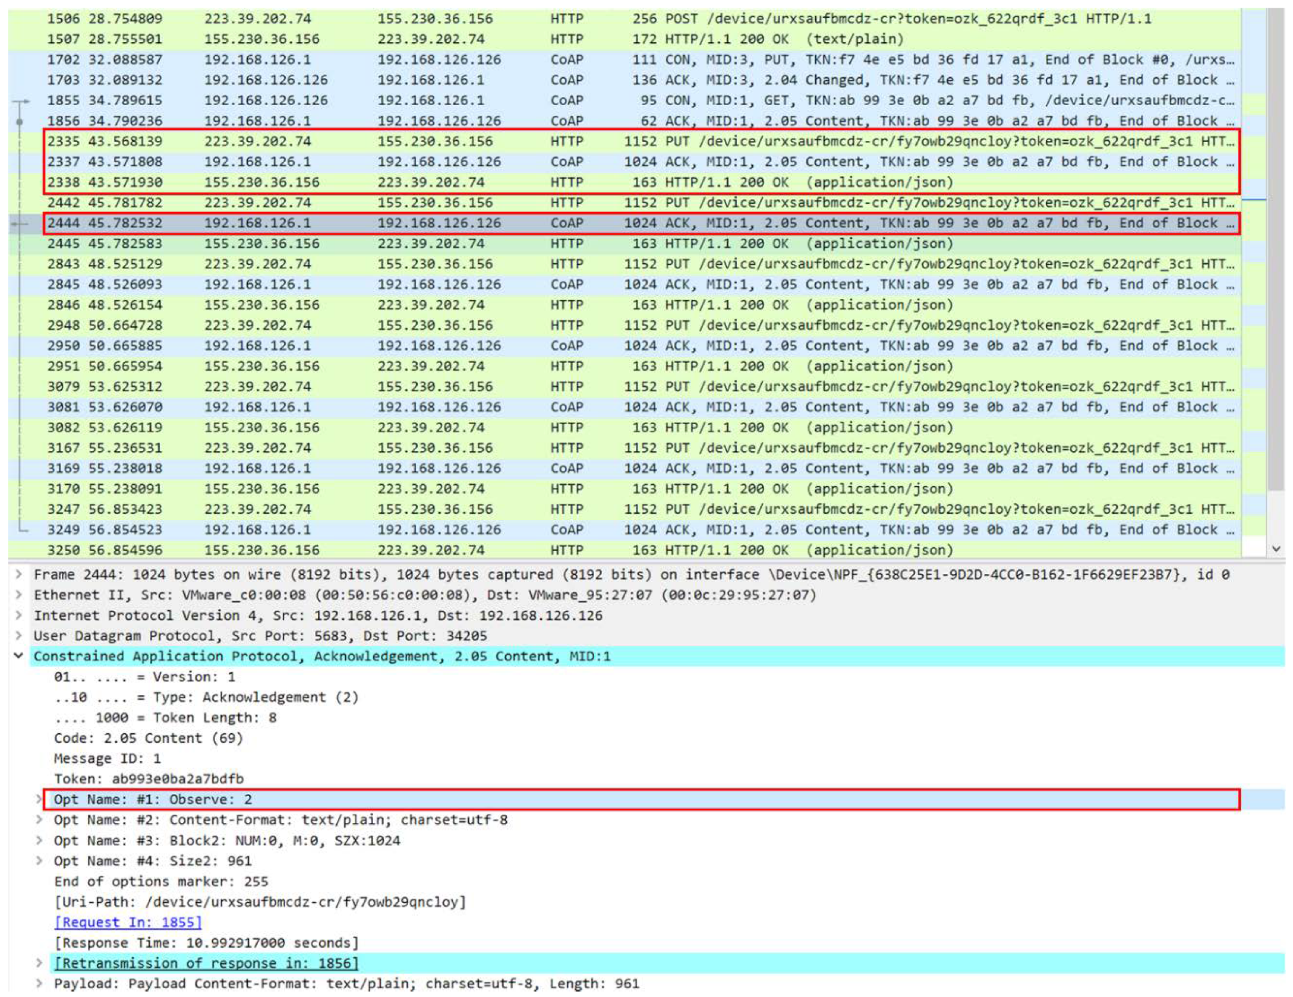Expand Opt Name #2 Content-Format option
The height and width of the screenshot is (997, 1293).
[39, 820]
